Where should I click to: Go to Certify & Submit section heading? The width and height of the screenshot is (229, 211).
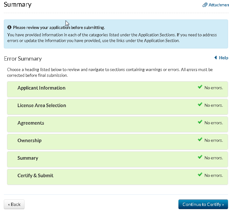click(35, 176)
